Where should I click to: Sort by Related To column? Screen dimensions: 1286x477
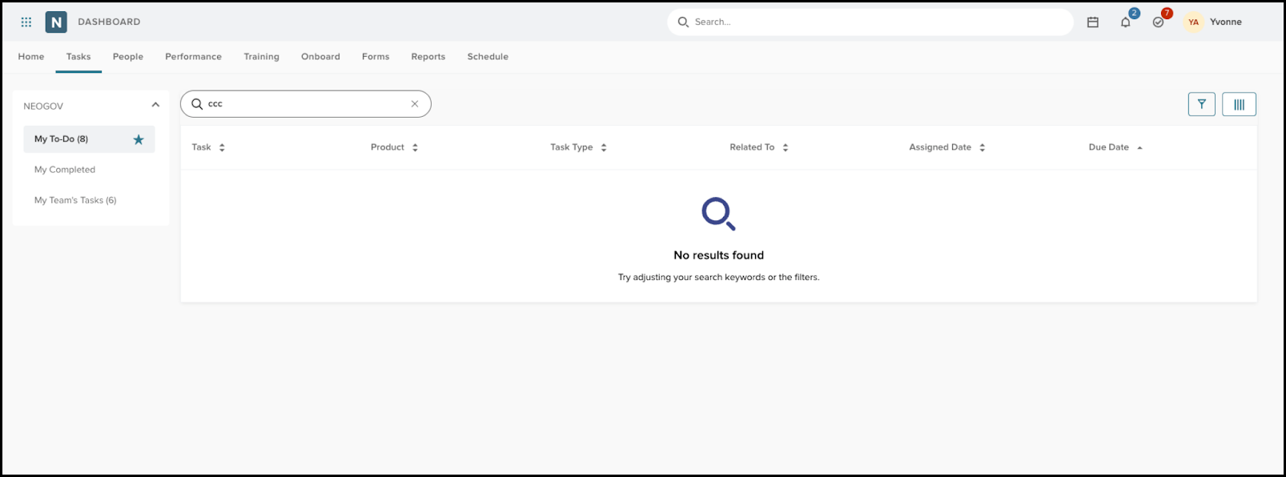point(759,147)
